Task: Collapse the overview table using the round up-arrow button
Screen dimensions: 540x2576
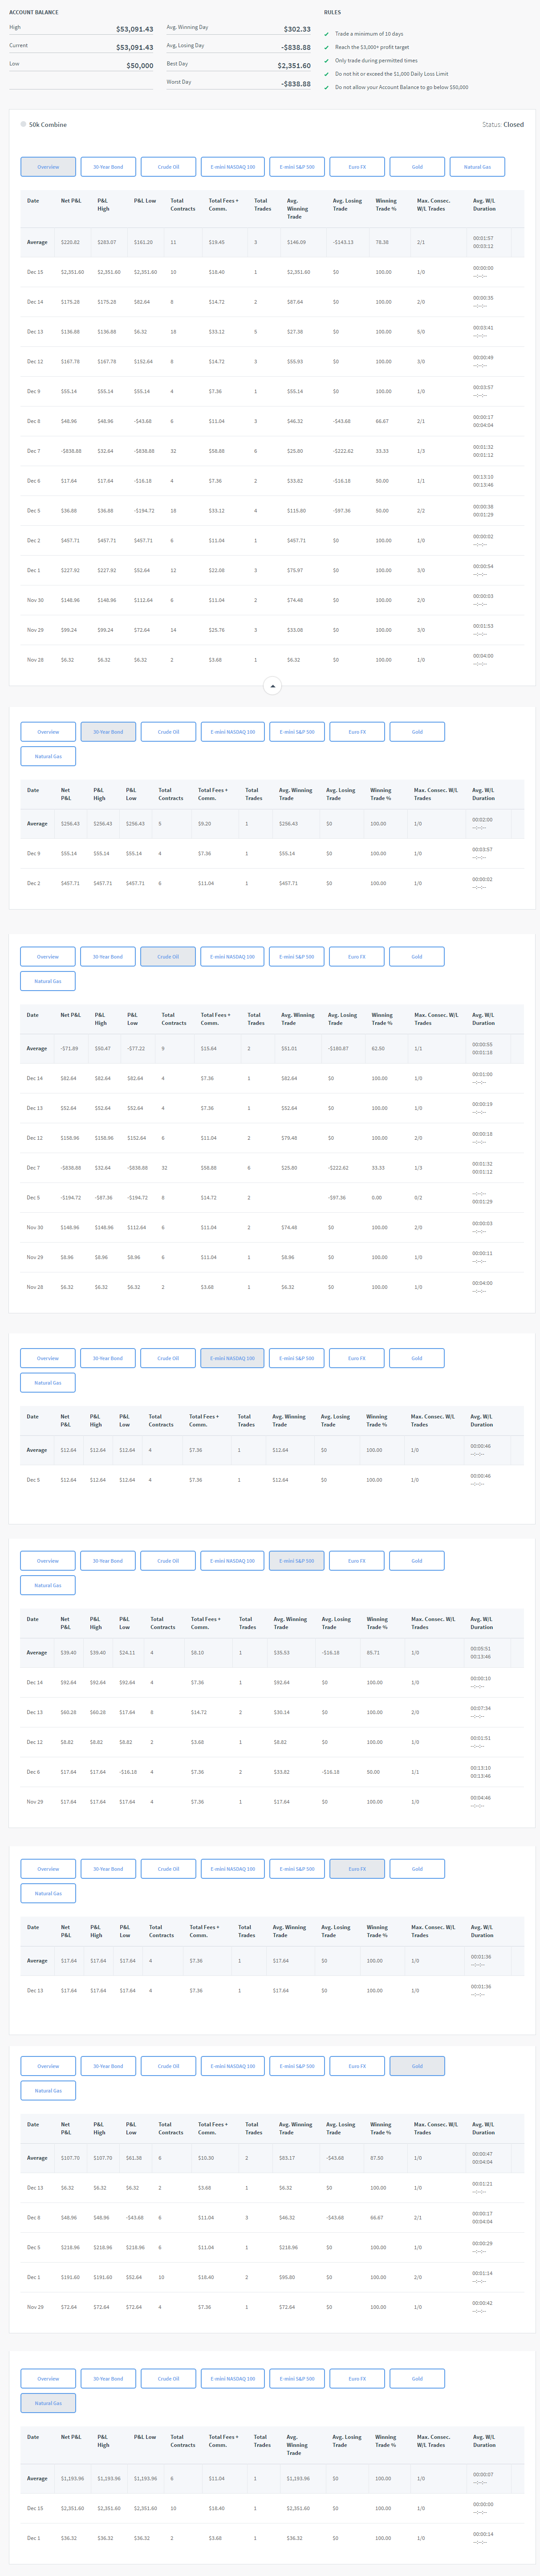Action: 272,686
